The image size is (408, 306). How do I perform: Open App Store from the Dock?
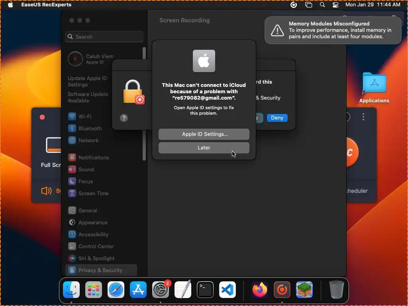pyautogui.click(x=138, y=290)
